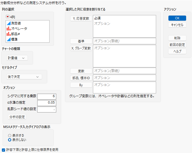This screenshot has height=153, width=192.
Task: Confirm with the OK button
Action: click(x=177, y=18)
